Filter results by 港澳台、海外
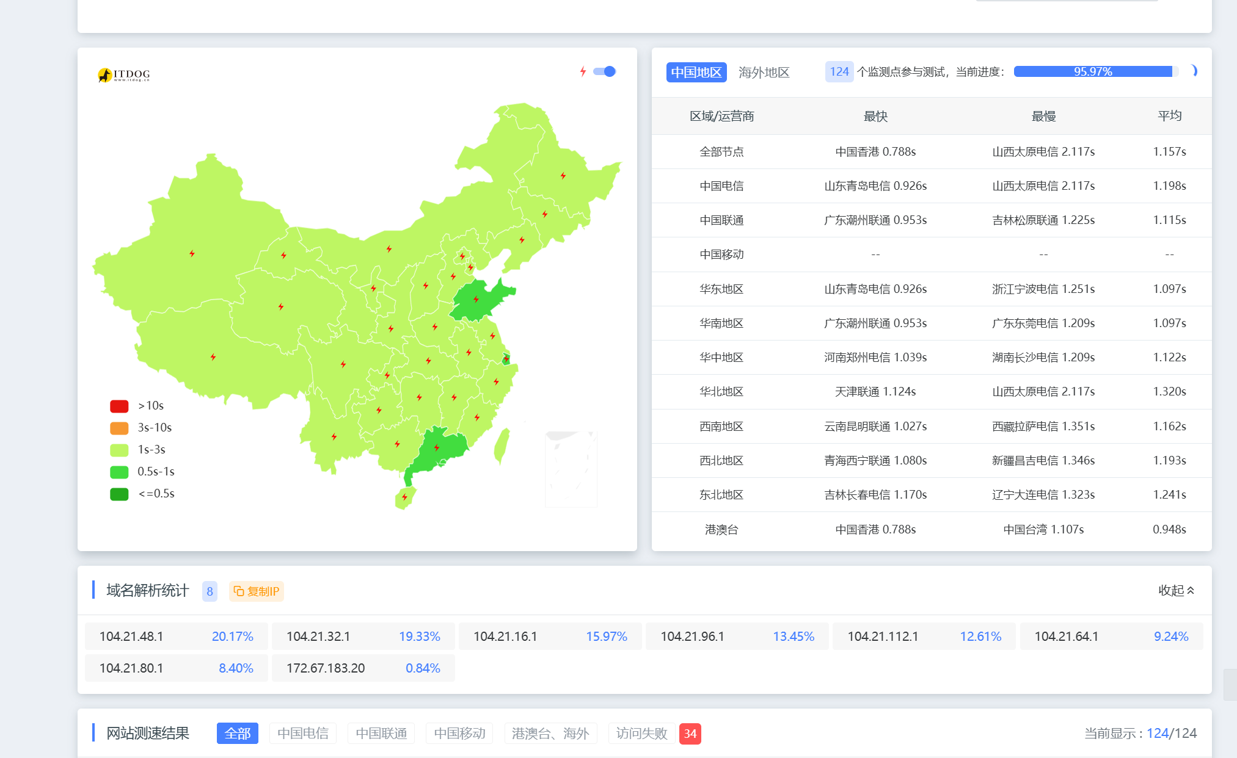The width and height of the screenshot is (1237, 758). click(x=550, y=733)
